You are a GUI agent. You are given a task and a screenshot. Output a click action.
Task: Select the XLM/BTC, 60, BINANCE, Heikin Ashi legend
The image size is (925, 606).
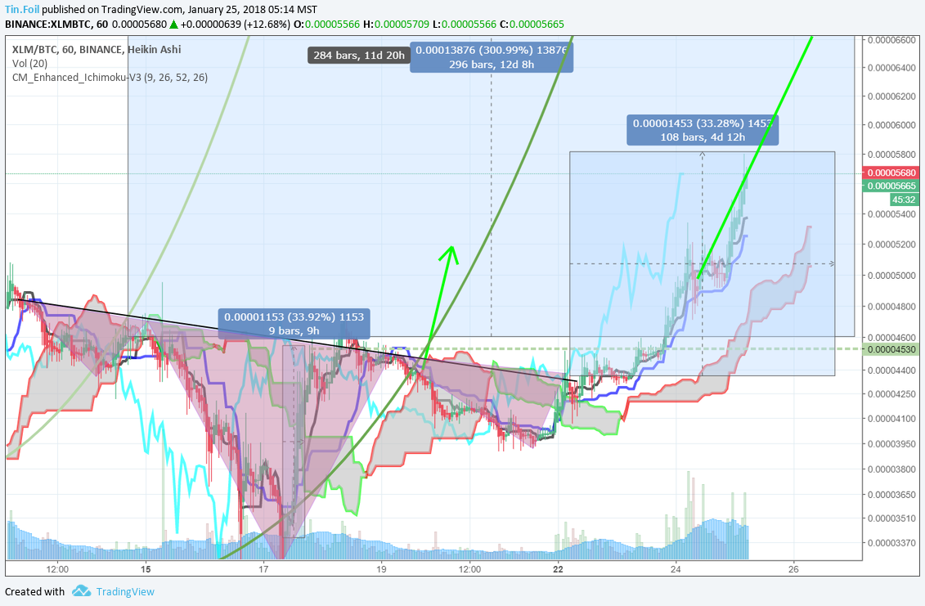[97, 50]
